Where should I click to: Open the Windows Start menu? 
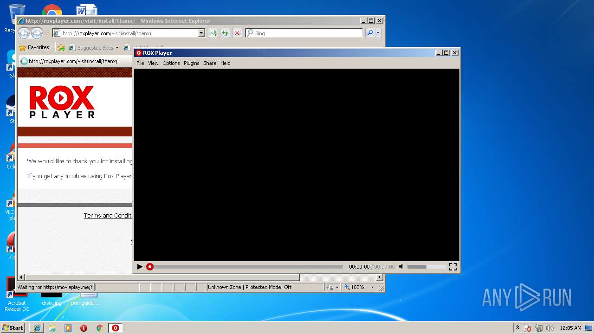[x=13, y=328]
